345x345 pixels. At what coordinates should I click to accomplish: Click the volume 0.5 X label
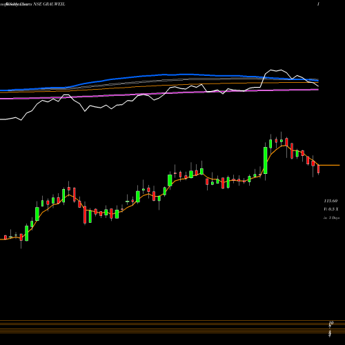(x=331, y=209)
